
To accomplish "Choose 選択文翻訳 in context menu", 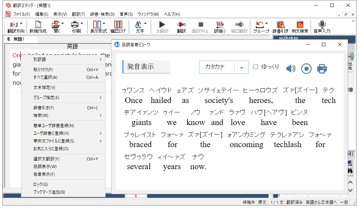I will pos(46,159).
